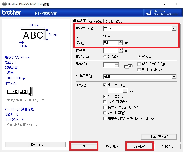Click the キャンセル button
This screenshot has width=183, height=152.
coord(112,146)
